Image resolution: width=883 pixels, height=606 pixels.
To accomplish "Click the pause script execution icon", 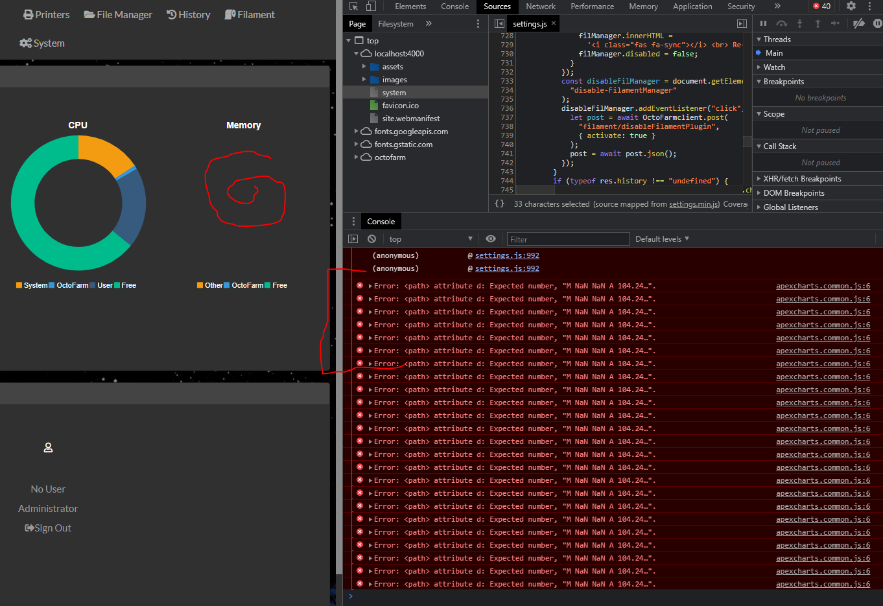I will pos(763,23).
